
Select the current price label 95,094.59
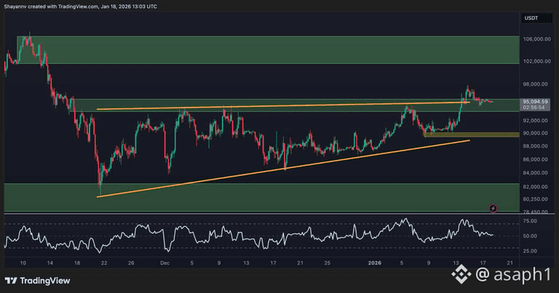point(535,102)
